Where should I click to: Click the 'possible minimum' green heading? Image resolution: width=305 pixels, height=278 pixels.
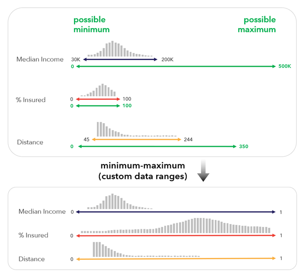click(x=91, y=24)
